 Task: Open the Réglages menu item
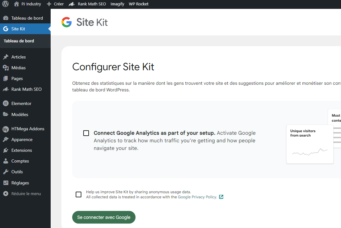[x=20, y=183]
